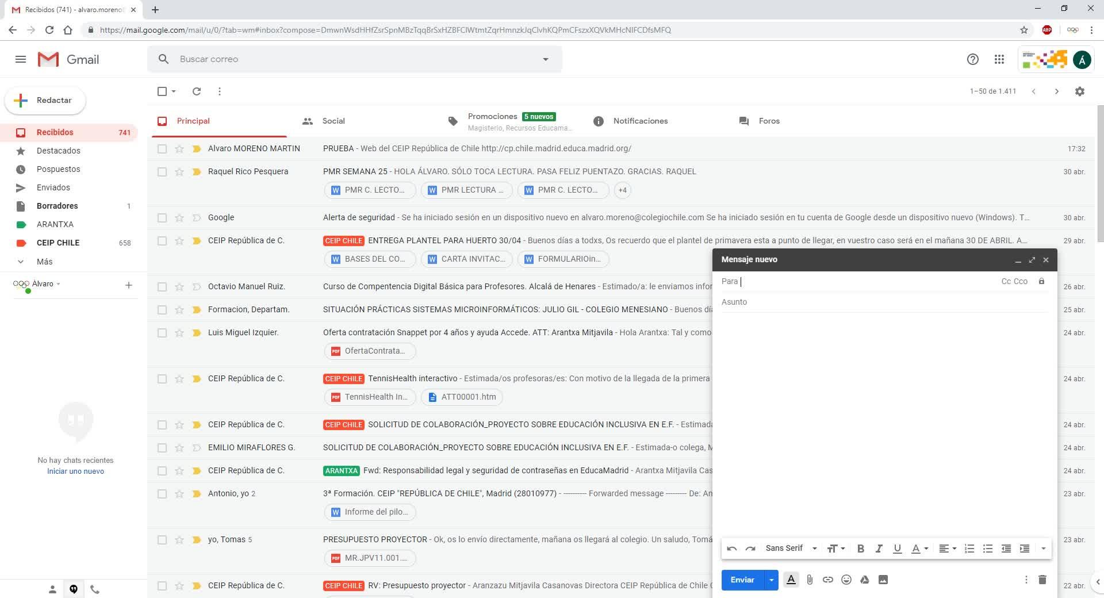Star the Luis Miguel Izquier email

(x=179, y=333)
